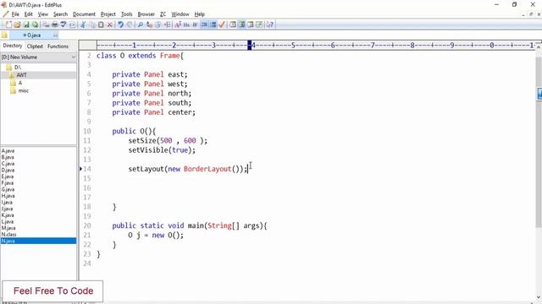Click the Help pointer toolbar icon

[x=270, y=24]
